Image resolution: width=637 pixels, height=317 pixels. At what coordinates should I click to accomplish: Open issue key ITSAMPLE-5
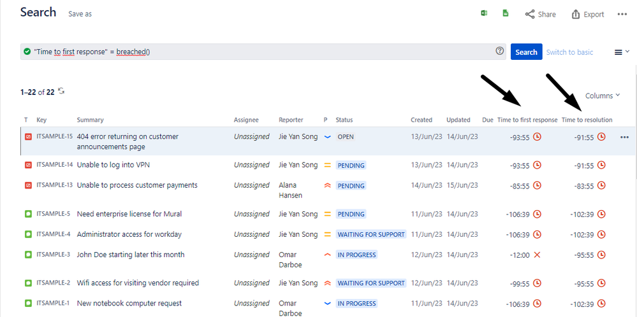(x=53, y=214)
